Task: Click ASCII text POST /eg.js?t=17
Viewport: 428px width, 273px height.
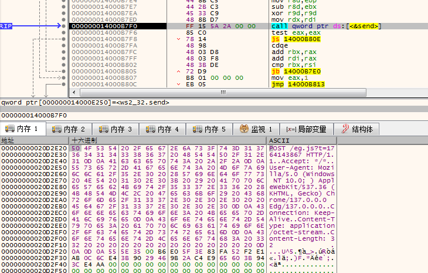Action: point(301,148)
